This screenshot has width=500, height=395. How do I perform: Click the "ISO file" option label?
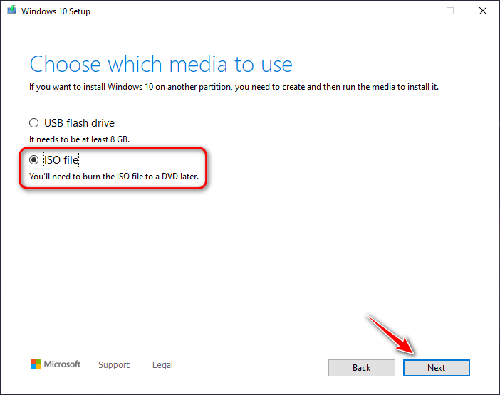(x=61, y=160)
